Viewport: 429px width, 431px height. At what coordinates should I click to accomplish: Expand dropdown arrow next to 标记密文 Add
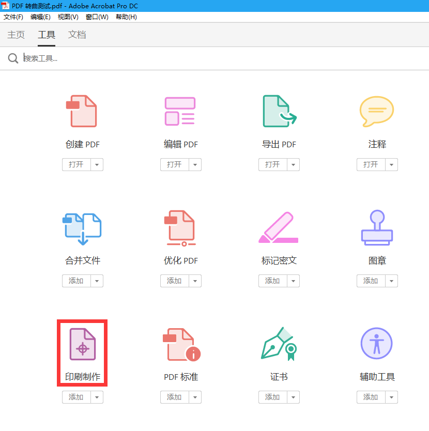[293, 281]
